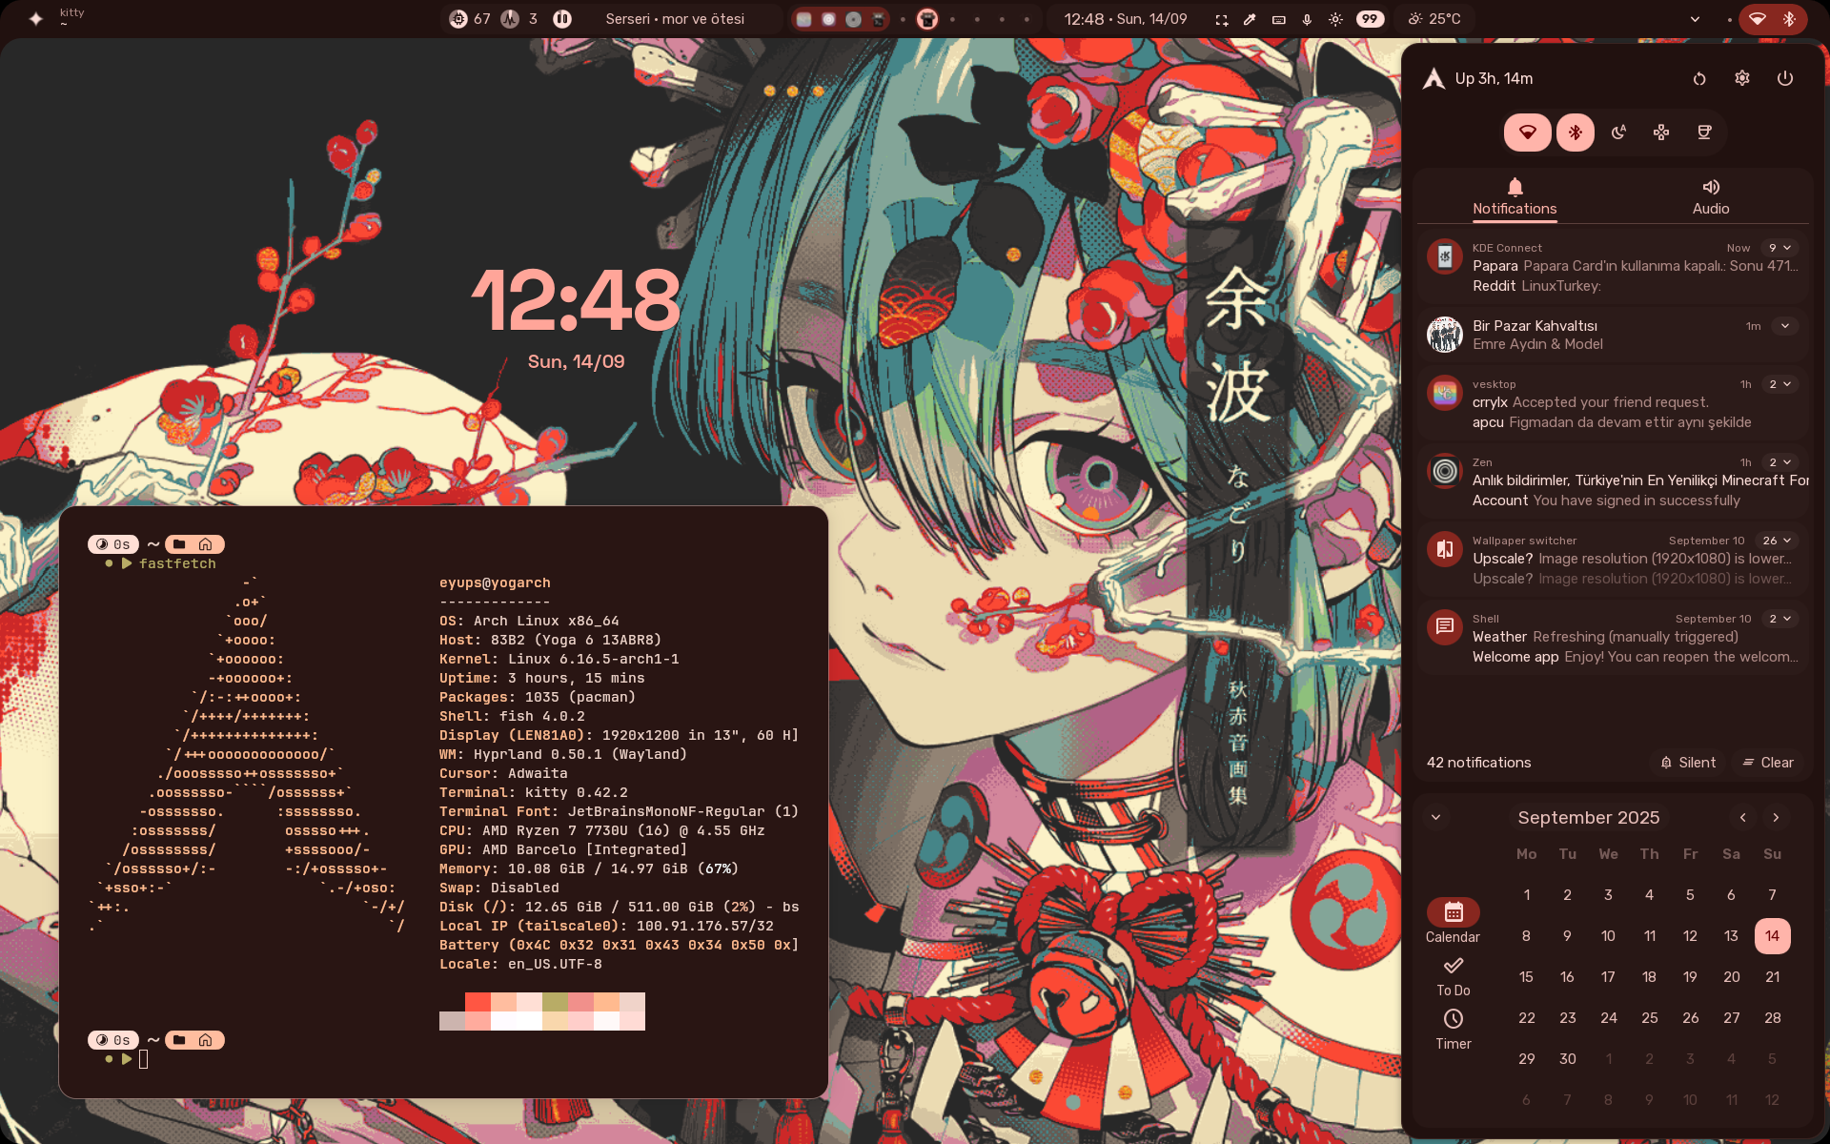Switch to the third workspace in the bar
The width and height of the screenshot is (1830, 1144).
coord(853,19)
